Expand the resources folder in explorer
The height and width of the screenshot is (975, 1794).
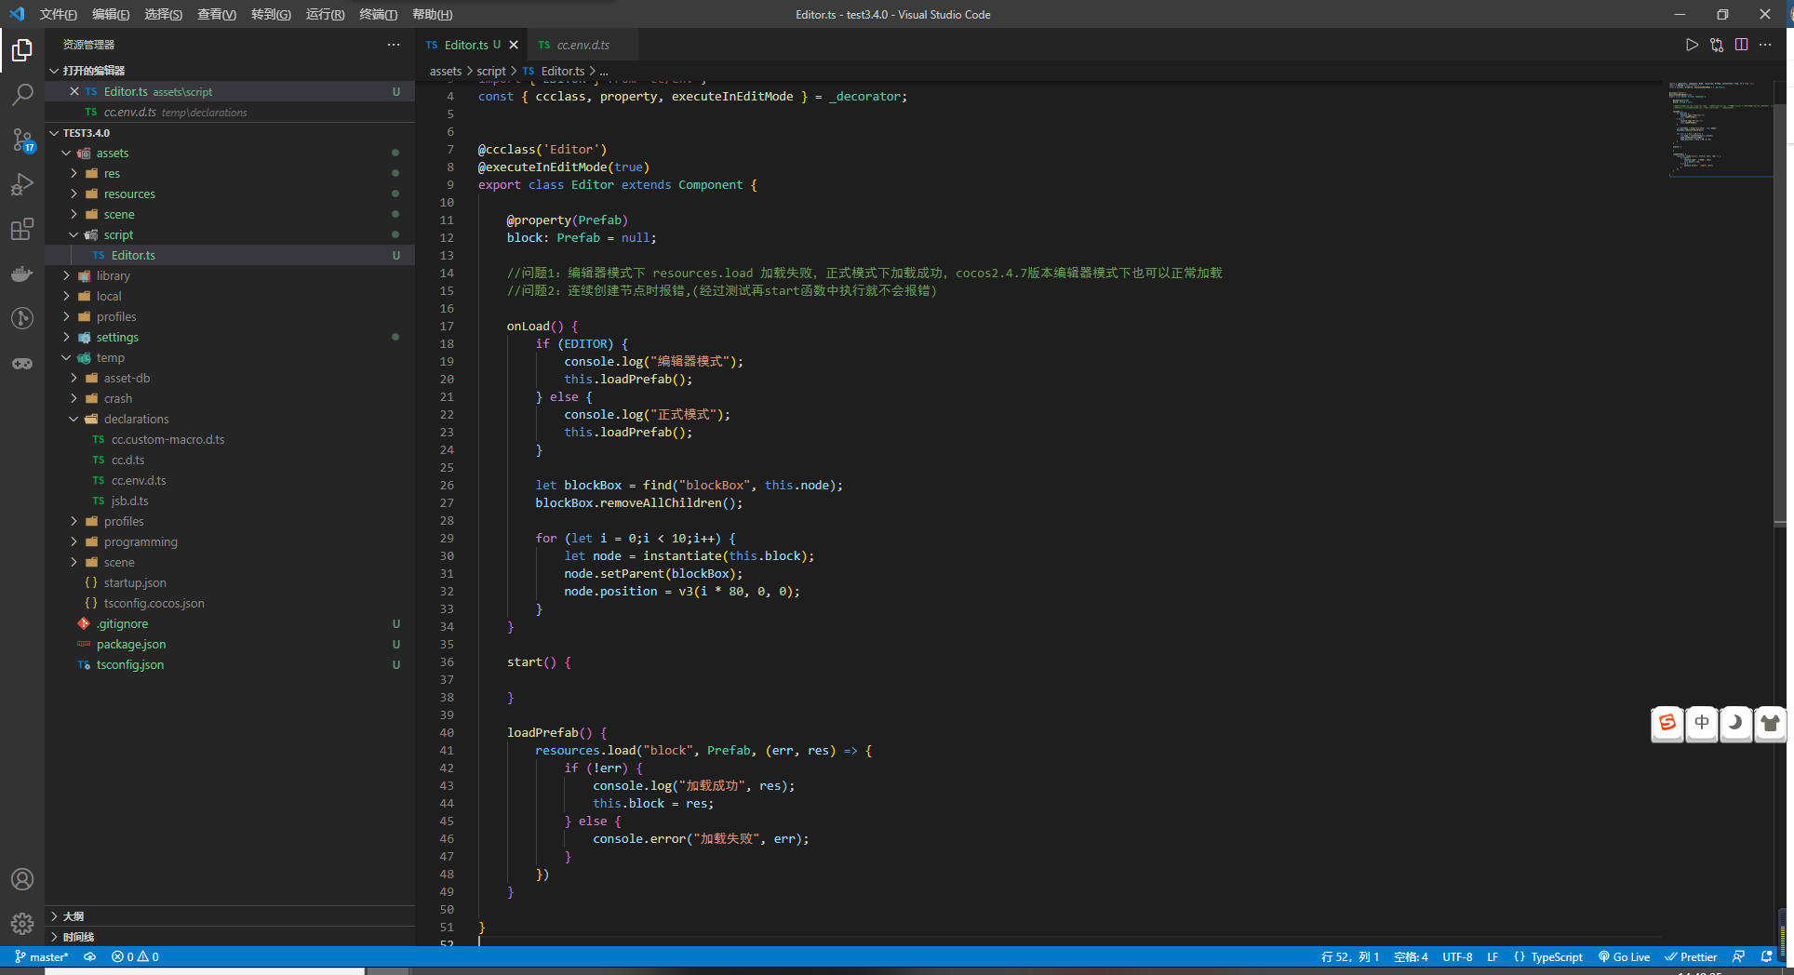129,194
